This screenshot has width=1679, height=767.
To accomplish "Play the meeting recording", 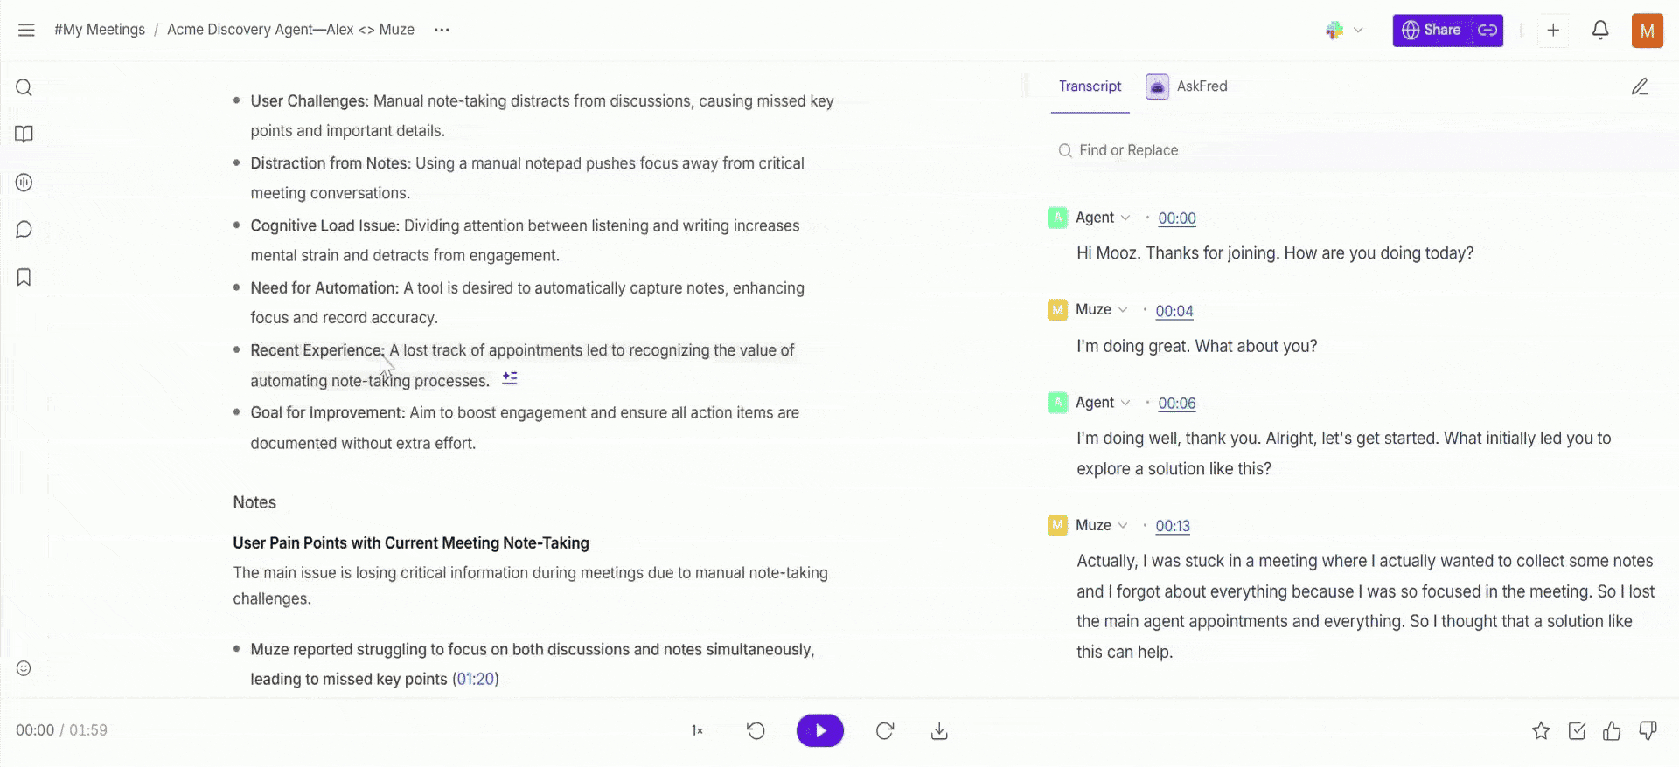I will click(x=820, y=730).
